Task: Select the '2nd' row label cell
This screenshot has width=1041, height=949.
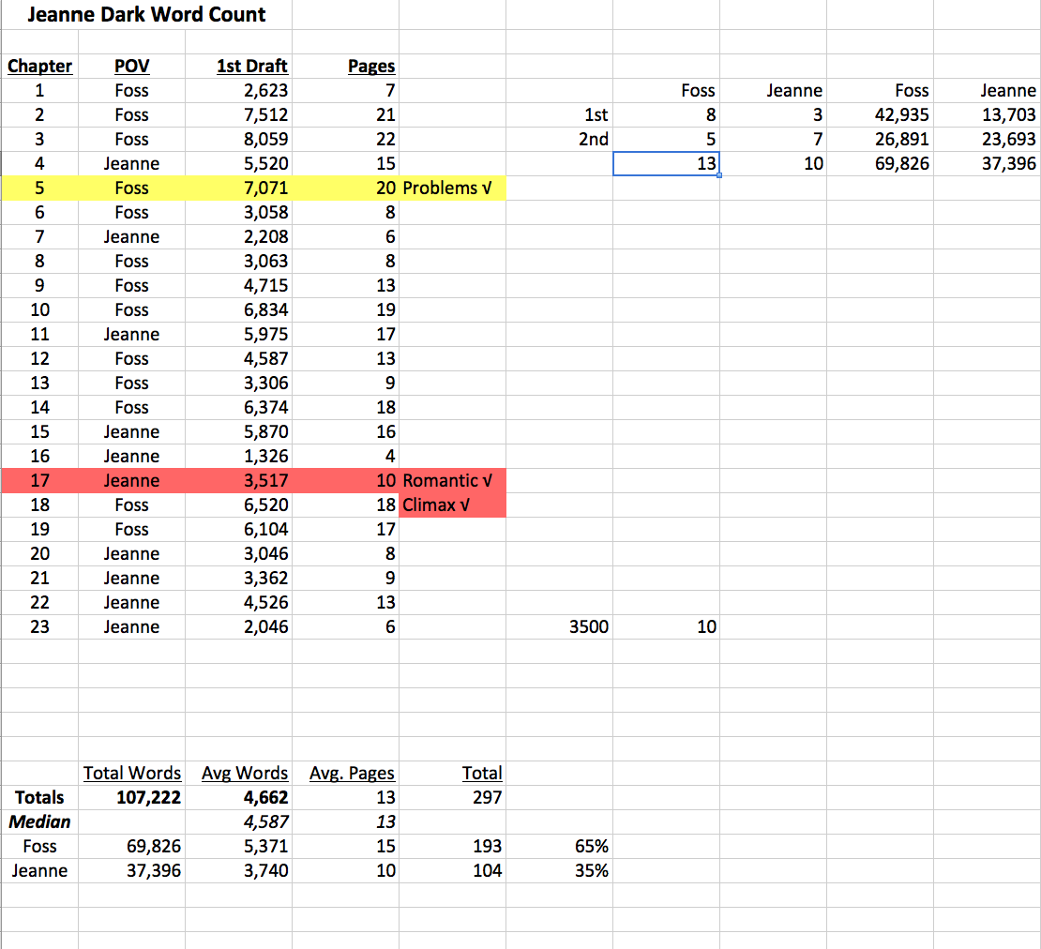Action: coord(593,140)
